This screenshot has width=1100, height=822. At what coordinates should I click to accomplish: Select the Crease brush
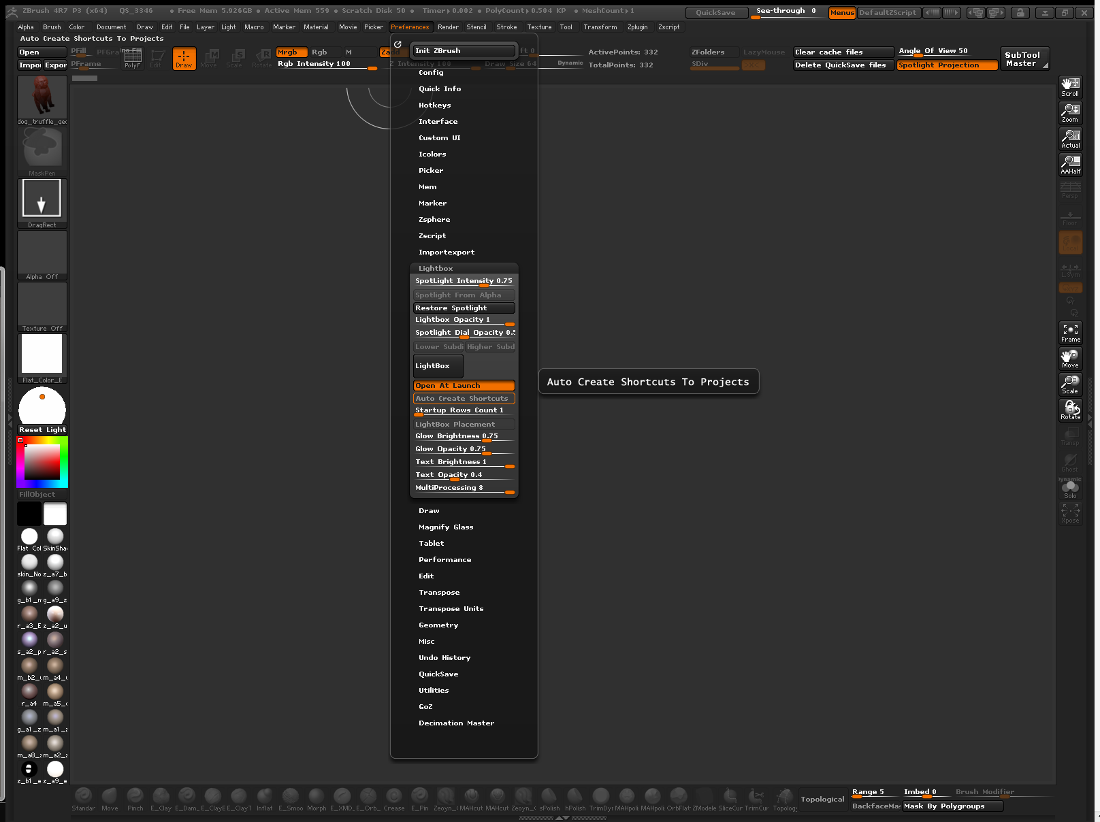tap(394, 800)
